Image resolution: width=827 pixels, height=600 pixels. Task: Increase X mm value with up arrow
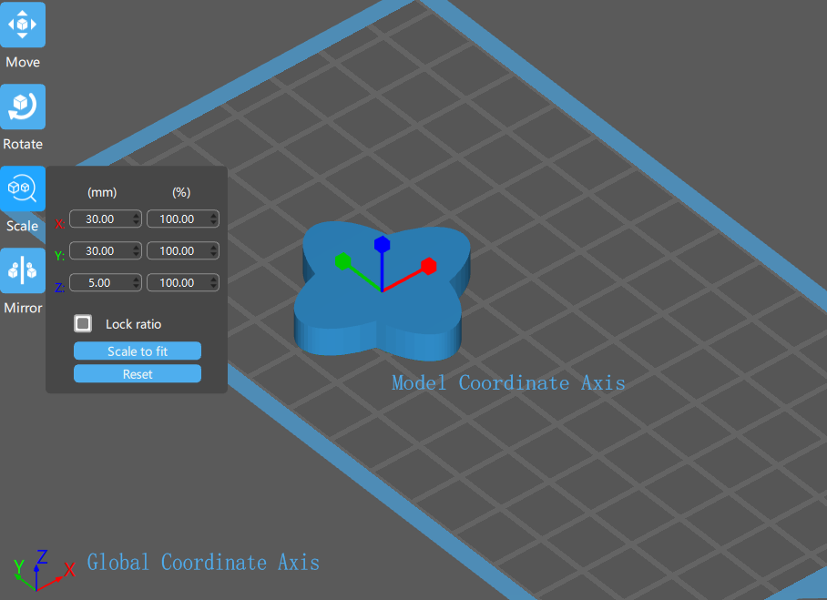tap(137, 216)
